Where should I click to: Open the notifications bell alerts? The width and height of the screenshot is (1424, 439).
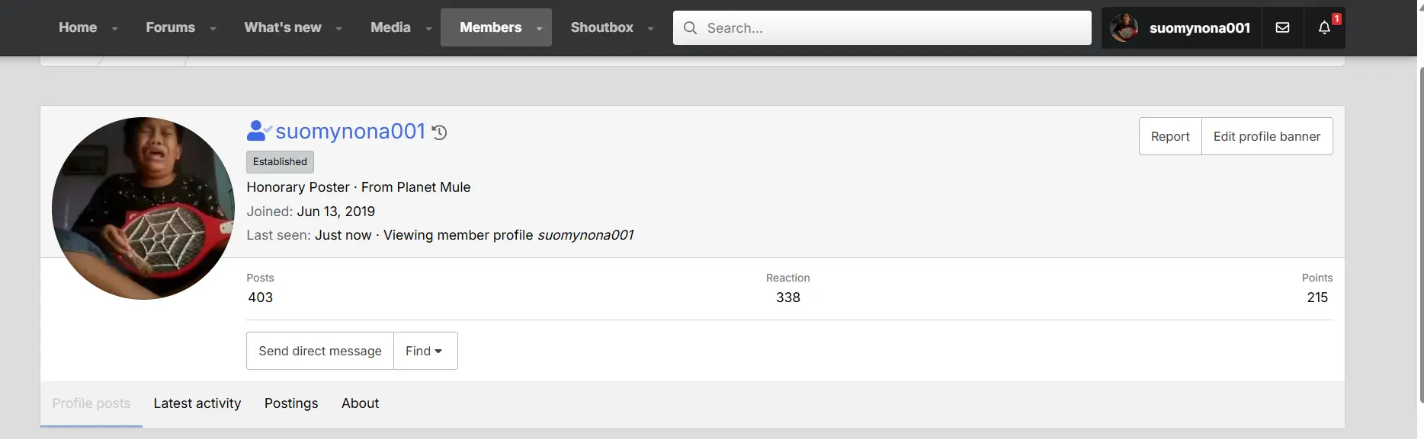pyautogui.click(x=1324, y=27)
